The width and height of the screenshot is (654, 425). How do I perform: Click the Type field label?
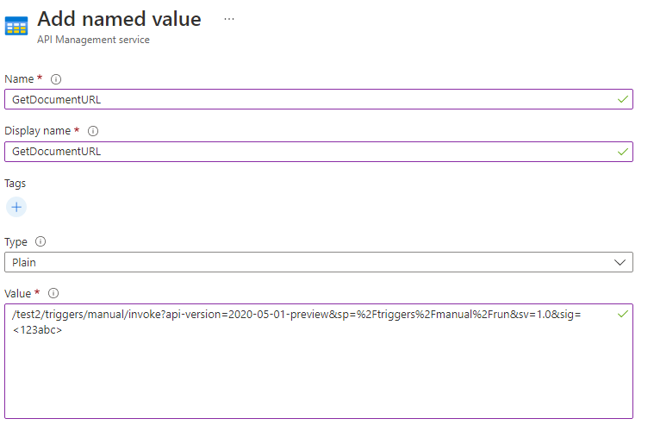[x=16, y=242]
